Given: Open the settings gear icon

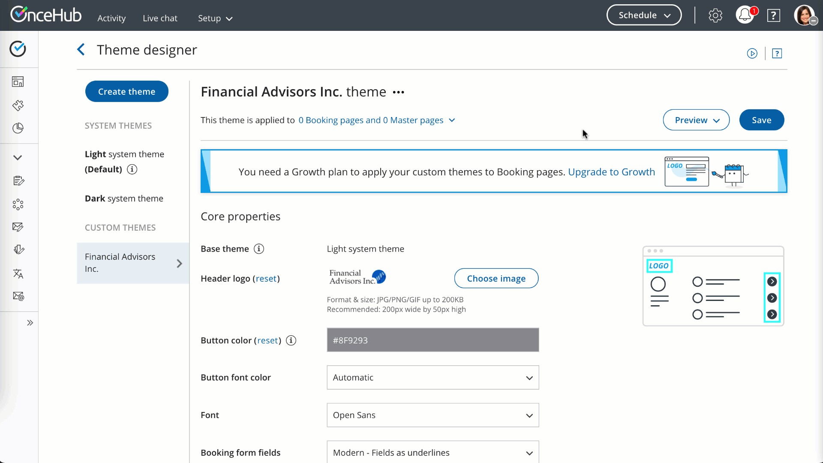Looking at the screenshot, I should 715,15.
